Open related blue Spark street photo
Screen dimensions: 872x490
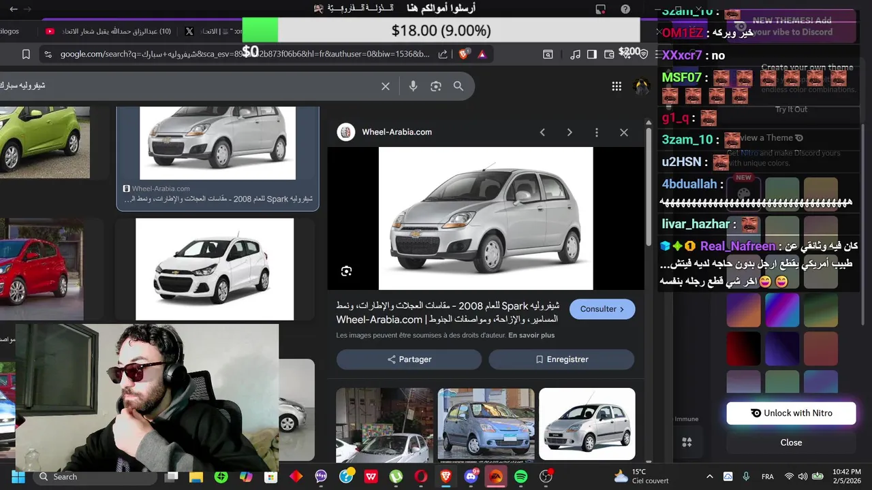click(x=486, y=424)
